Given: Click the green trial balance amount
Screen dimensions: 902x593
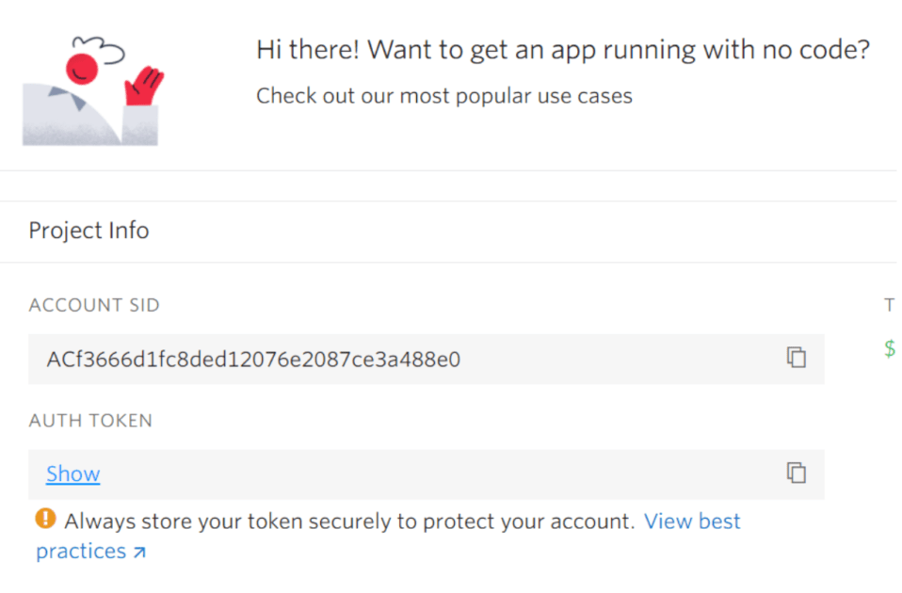Looking at the screenshot, I should [890, 348].
